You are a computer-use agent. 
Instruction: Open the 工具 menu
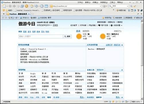tap(112, 2)
